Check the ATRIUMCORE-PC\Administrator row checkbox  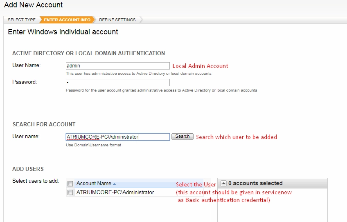coord(70,193)
